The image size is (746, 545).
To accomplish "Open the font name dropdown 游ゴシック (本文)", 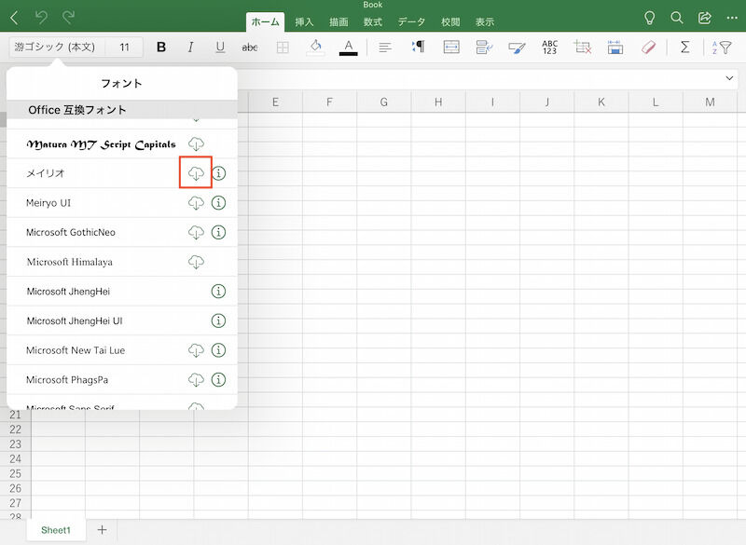I will click(x=58, y=47).
